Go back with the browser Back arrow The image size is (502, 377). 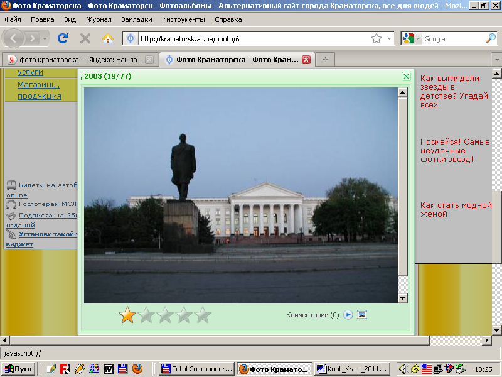click(x=13, y=39)
